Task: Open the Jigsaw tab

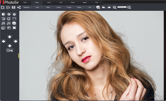Action: (x=85, y=2)
